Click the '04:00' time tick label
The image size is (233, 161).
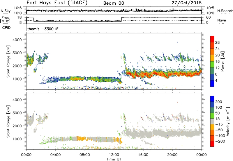(55, 155)
